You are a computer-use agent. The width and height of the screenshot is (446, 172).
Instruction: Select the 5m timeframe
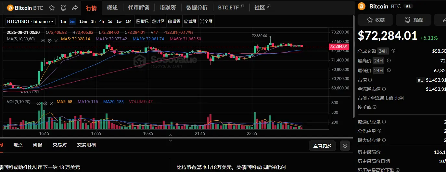pos(72,21)
